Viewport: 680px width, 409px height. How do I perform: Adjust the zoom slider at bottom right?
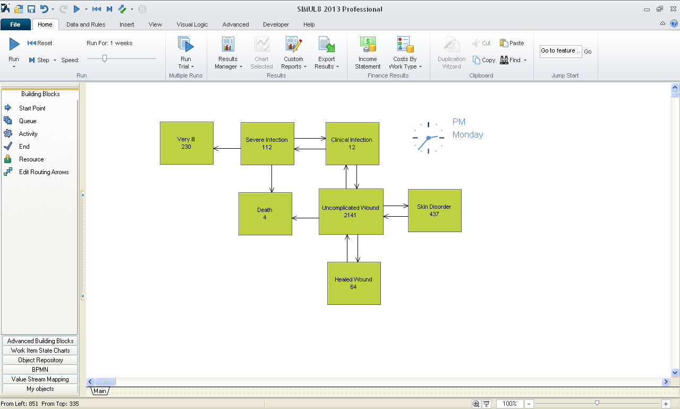(x=597, y=403)
